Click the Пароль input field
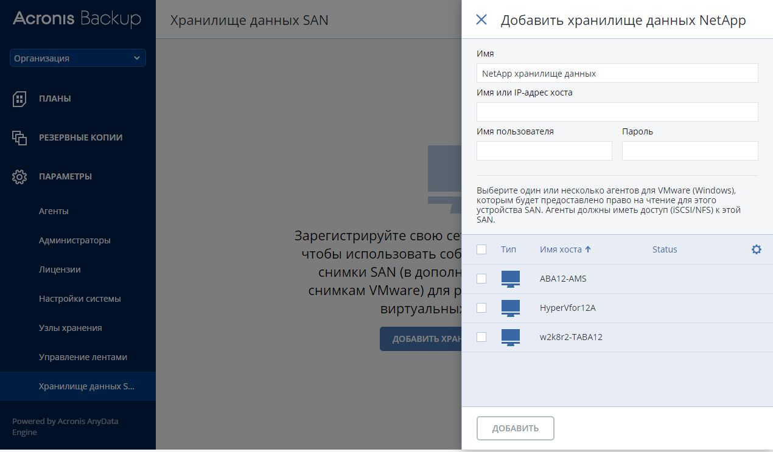 690,151
